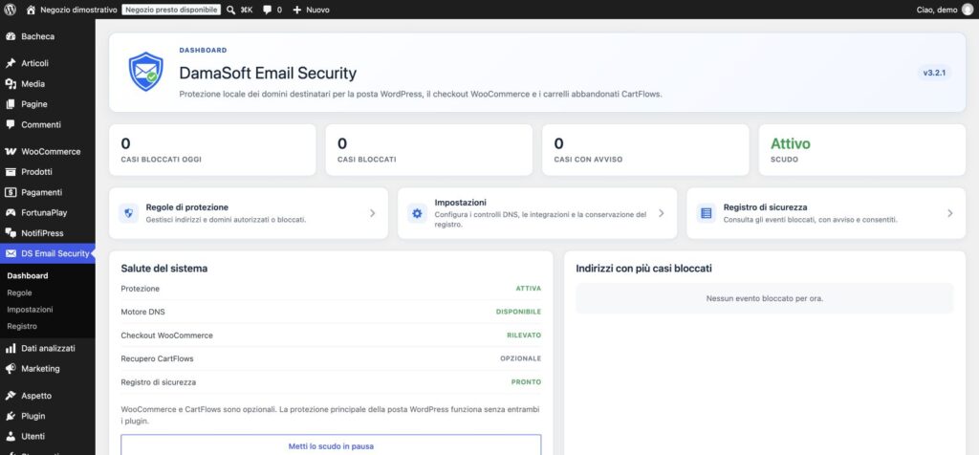
Task: Click the Pagine pages icon
Action: coord(11,104)
